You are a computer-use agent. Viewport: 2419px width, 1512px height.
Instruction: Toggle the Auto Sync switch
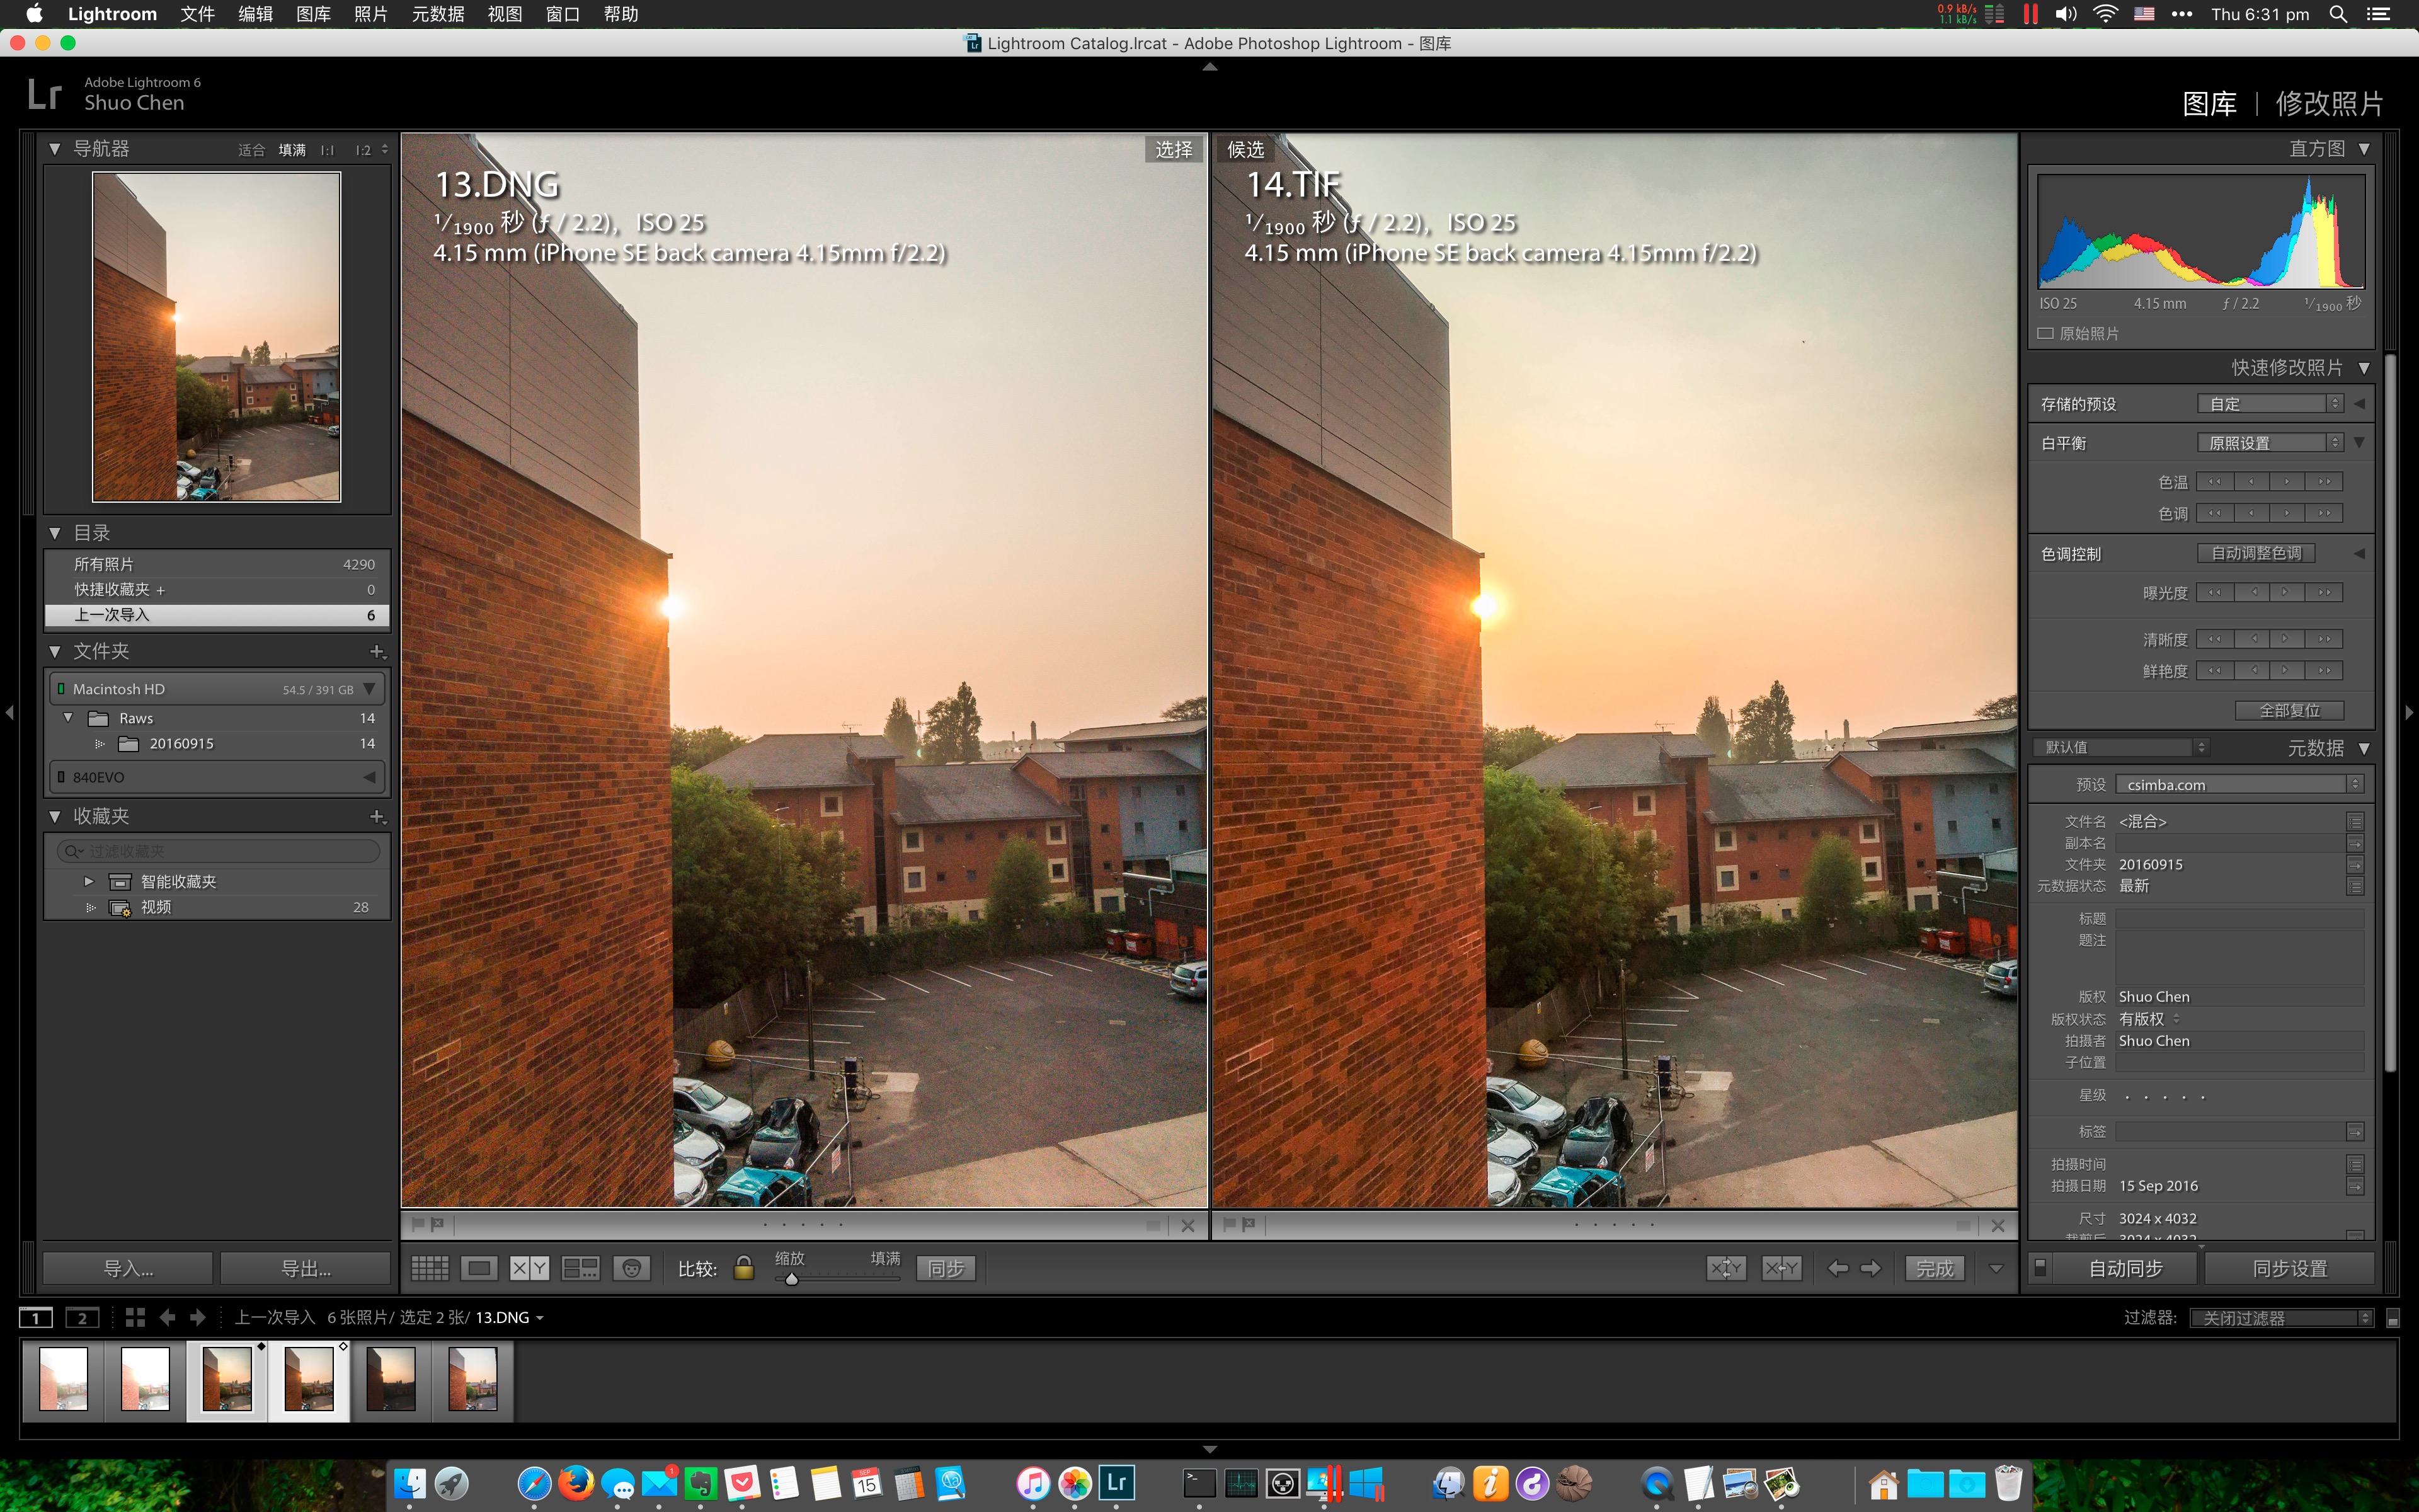click(2041, 1267)
